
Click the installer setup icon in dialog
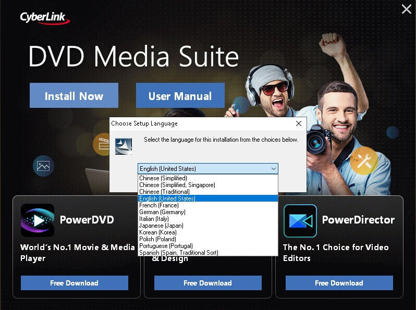(x=124, y=146)
